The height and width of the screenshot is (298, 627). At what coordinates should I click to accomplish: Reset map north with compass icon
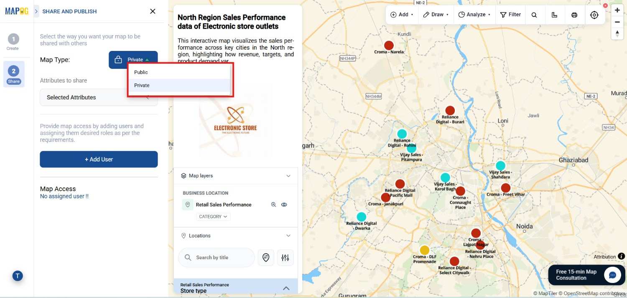[617, 34]
